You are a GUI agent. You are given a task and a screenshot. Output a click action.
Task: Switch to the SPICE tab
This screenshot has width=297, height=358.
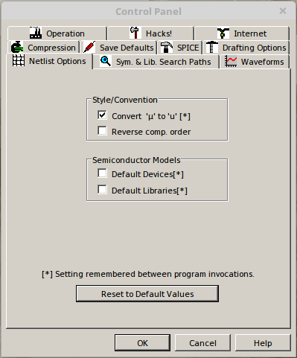pyautogui.click(x=180, y=48)
